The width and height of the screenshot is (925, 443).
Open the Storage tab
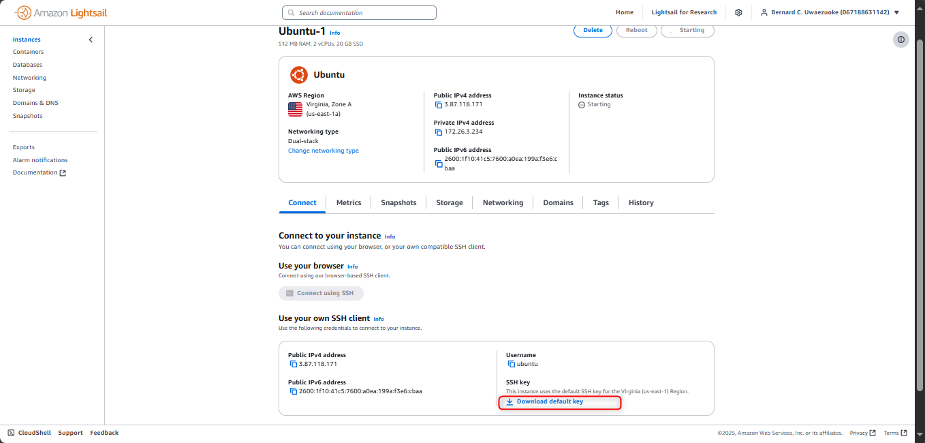point(450,202)
